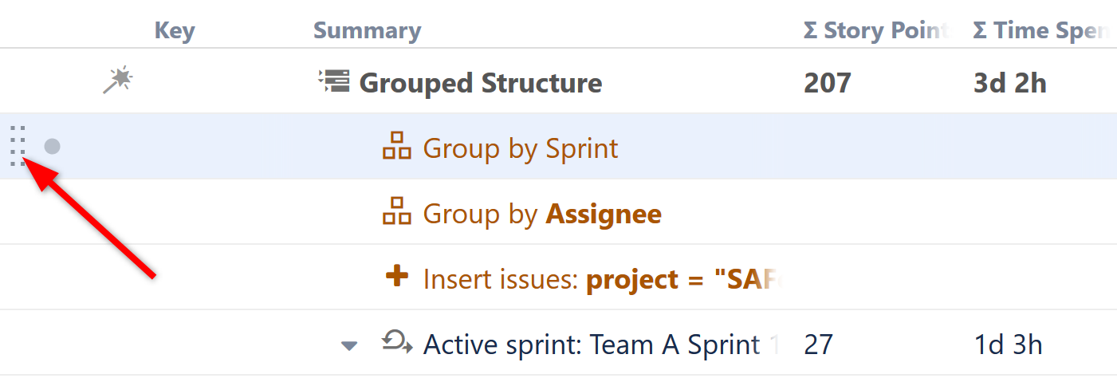Click the 1d 3h time spent cell
Screen dimensions: 1117x378
point(1008,345)
